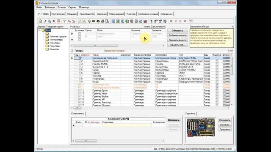Toggle Изделие checkbox in Принтер Epson row
The image size is (271, 152).
pos(217,90)
